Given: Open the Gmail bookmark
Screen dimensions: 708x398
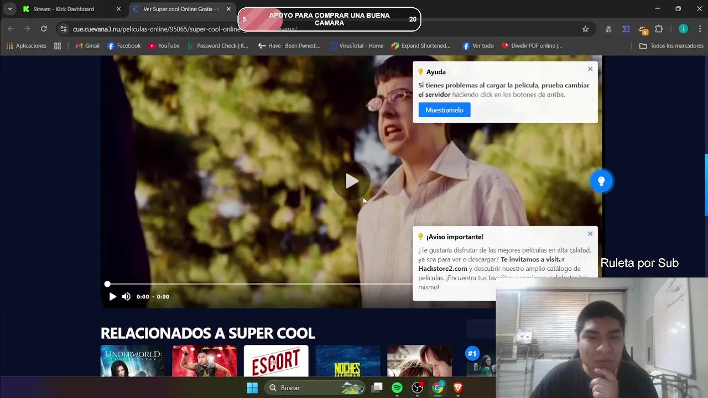Looking at the screenshot, I should point(87,46).
